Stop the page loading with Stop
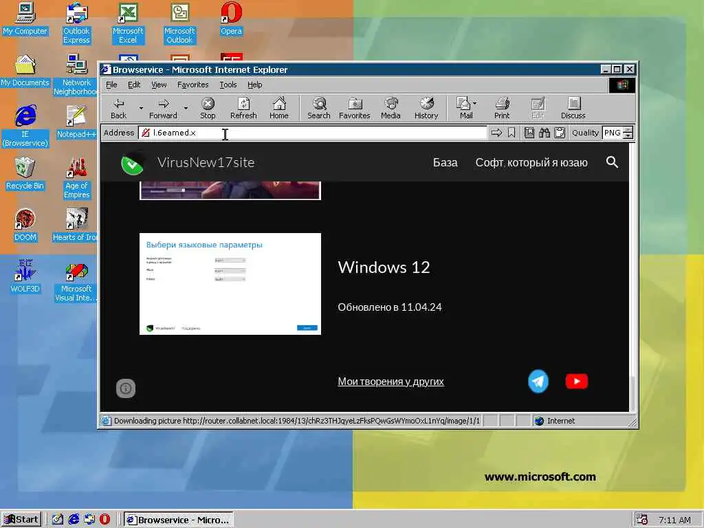 point(208,109)
